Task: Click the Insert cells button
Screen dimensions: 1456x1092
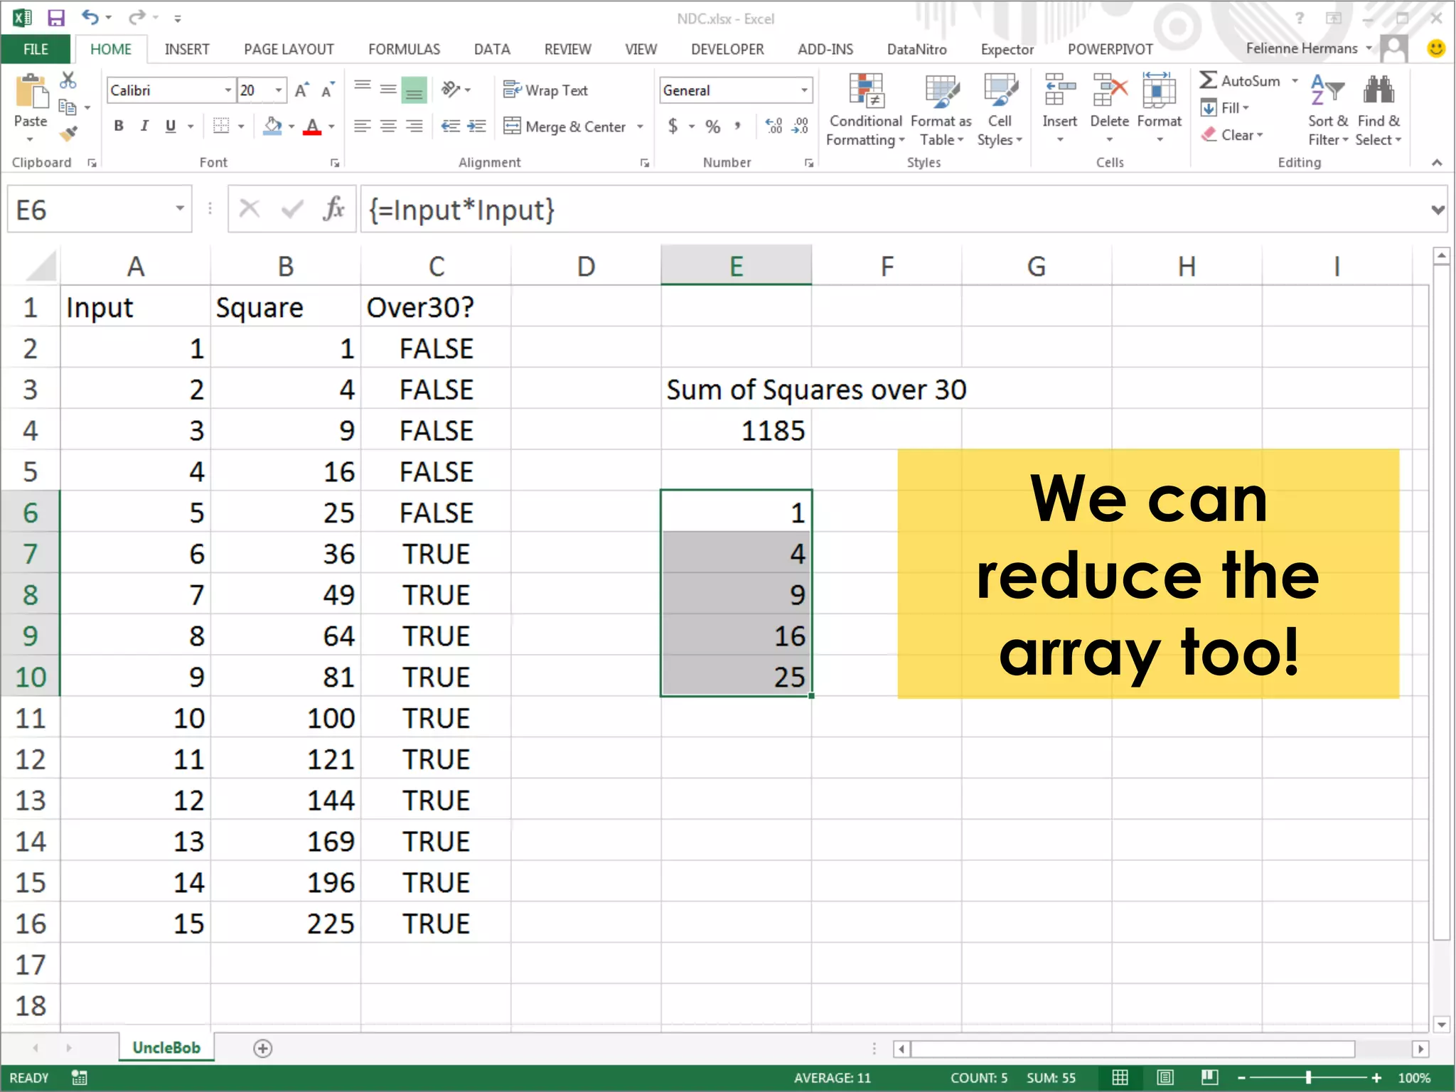Action: (1059, 108)
